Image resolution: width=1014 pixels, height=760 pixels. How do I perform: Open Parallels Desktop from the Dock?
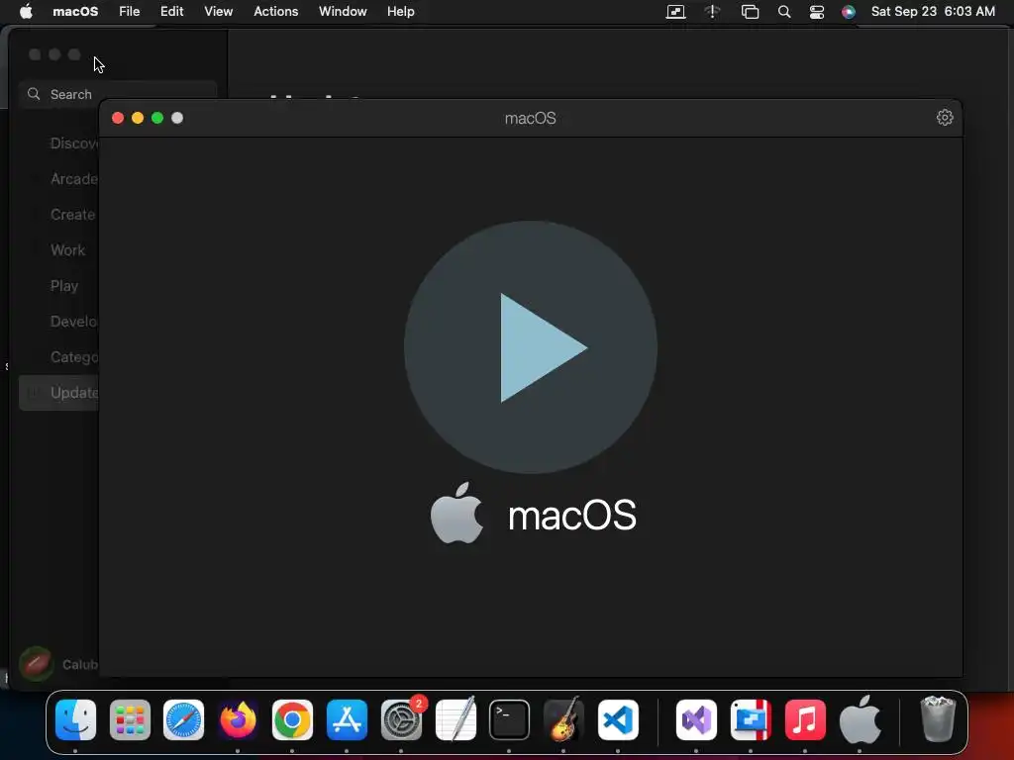[751, 720]
